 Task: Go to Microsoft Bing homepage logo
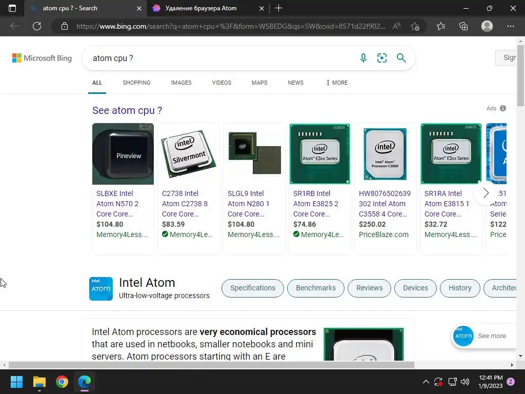[x=42, y=58]
